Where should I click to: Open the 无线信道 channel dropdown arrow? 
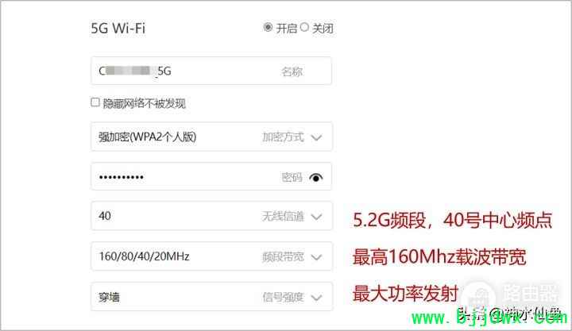(316, 217)
